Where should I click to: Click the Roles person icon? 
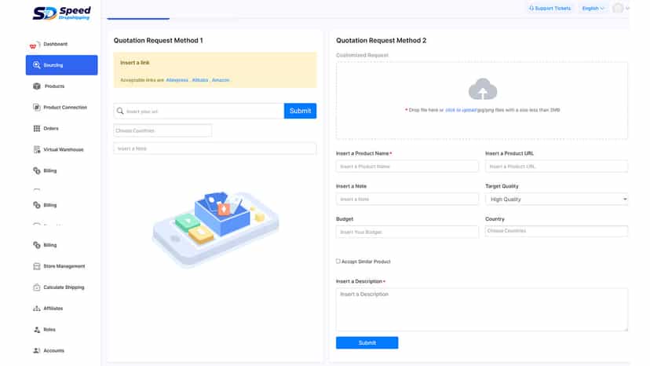(36, 330)
